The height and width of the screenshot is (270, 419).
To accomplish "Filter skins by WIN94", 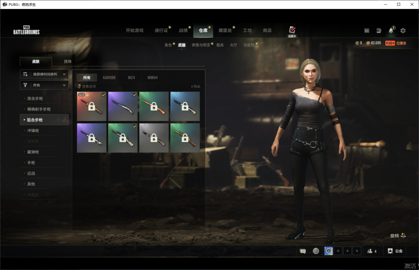I will 152,78.
